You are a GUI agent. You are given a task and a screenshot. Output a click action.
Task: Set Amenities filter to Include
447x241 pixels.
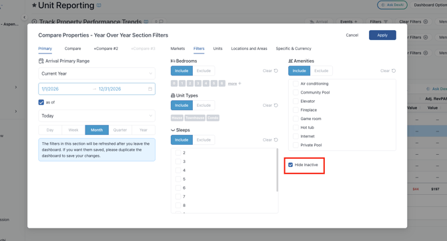tap(299, 71)
